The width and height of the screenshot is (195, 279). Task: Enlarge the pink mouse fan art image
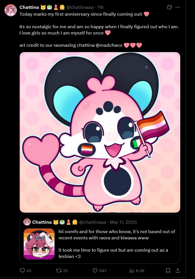click(x=100, y=132)
